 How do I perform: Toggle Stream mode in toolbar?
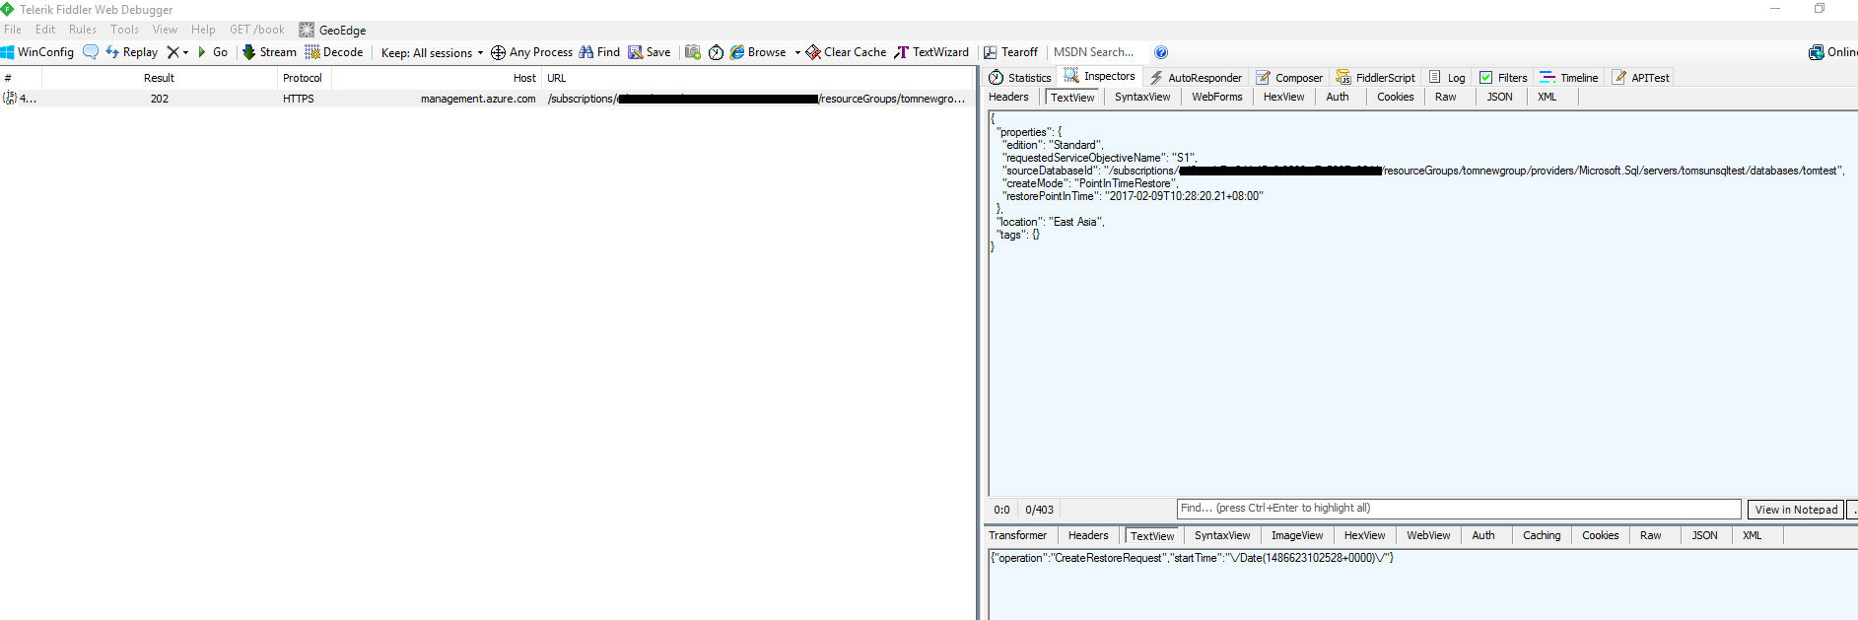[x=269, y=52]
